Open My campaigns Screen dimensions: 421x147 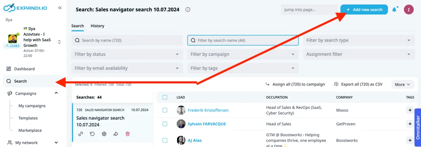[32, 106]
